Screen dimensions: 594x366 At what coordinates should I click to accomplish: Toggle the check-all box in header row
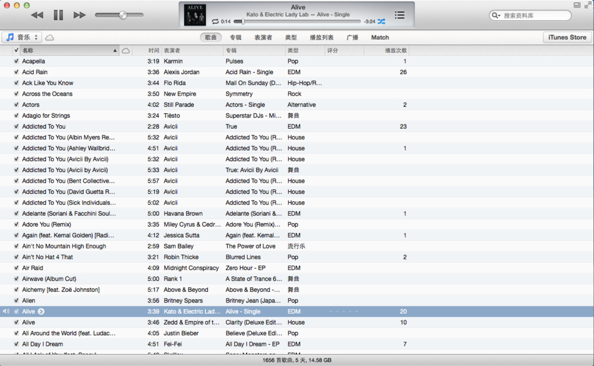coord(16,50)
